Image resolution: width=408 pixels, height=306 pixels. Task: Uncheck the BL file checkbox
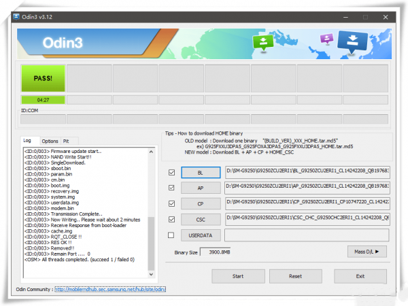(x=171, y=173)
